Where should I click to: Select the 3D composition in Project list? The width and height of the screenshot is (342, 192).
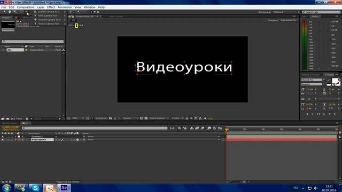15,50
